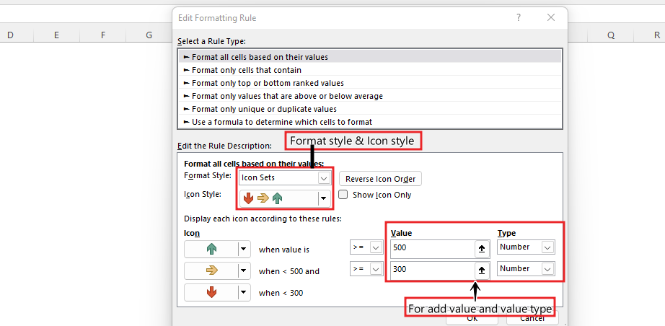The width and height of the screenshot is (665, 326).
Task: Close the Edit Formatting Rule dialog
Action: [x=551, y=17]
